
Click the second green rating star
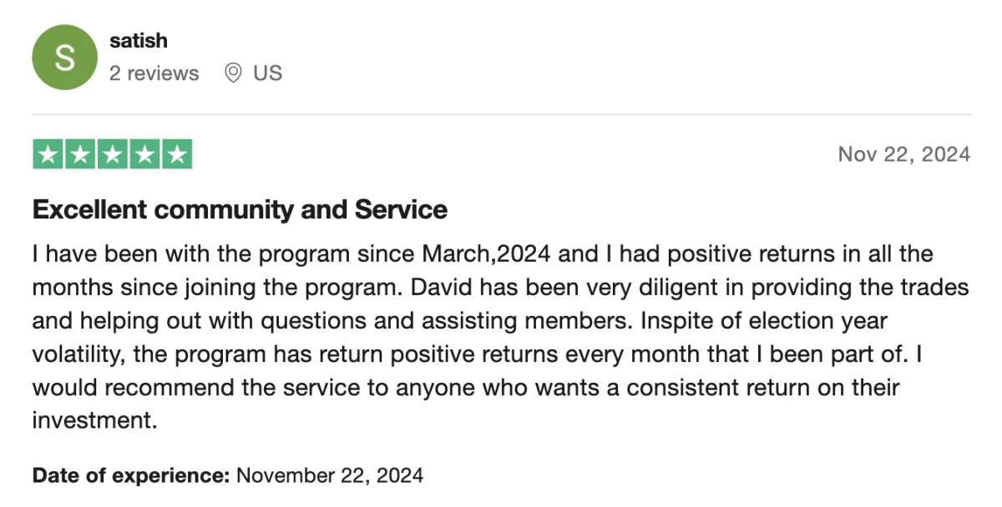click(x=80, y=154)
